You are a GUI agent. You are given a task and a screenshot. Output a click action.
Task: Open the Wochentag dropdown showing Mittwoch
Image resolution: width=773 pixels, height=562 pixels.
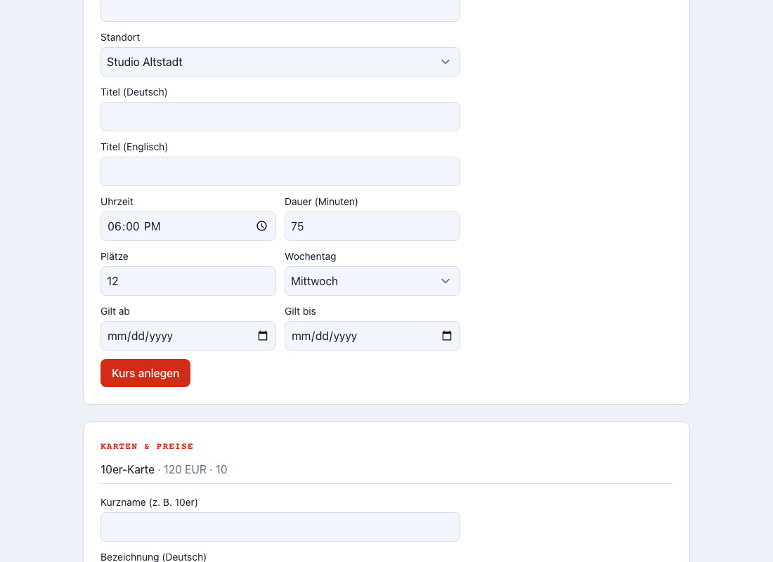click(x=372, y=281)
